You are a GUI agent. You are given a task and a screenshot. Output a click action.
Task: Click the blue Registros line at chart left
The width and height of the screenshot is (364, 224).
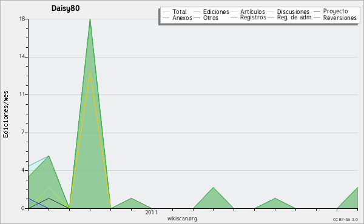click(38, 203)
